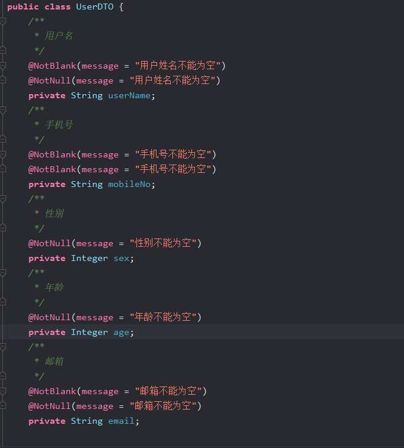Click fold-end marker closing the 用户名 comment

pos(3,51)
